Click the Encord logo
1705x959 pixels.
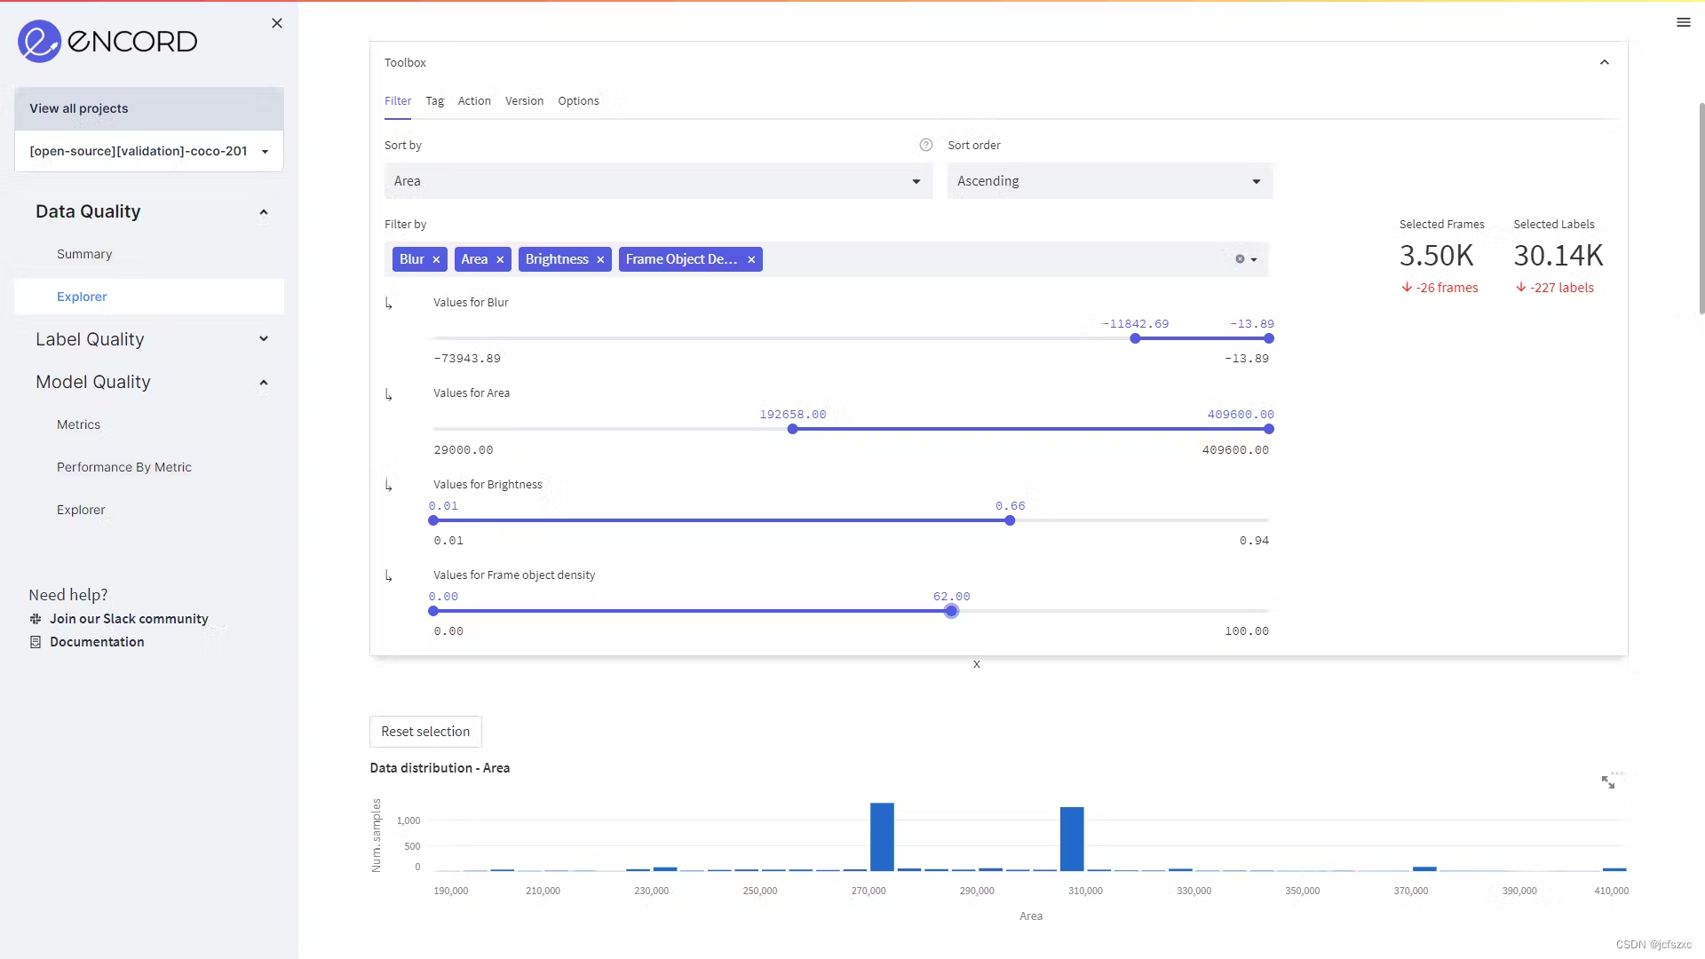(107, 41)
